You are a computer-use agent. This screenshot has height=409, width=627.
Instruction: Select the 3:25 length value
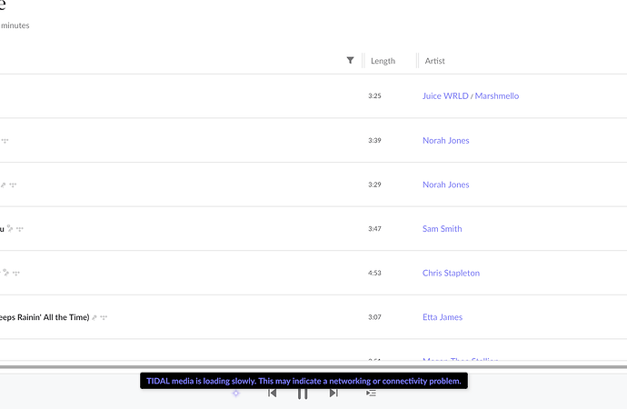(374, 96)
